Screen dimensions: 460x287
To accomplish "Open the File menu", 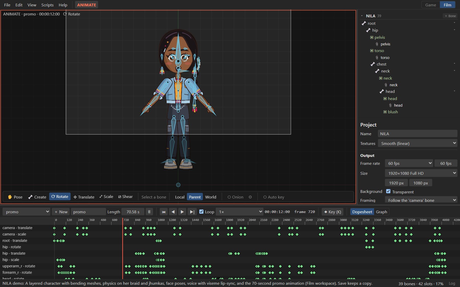I will [x=7, y=5].
